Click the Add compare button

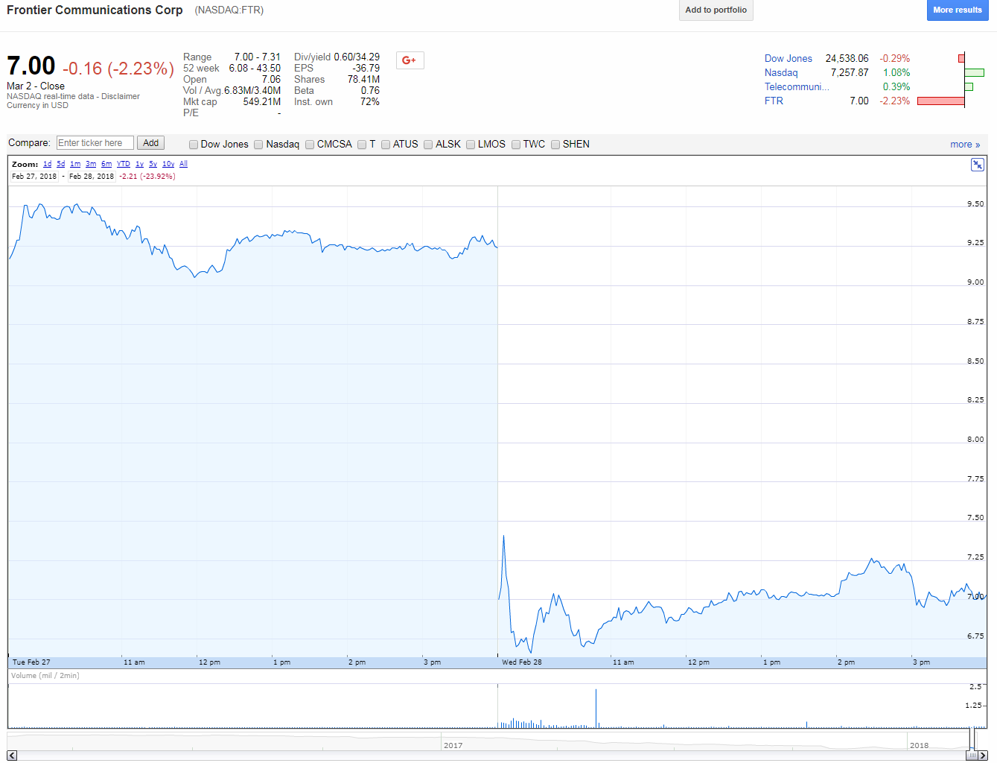[150, 143]
